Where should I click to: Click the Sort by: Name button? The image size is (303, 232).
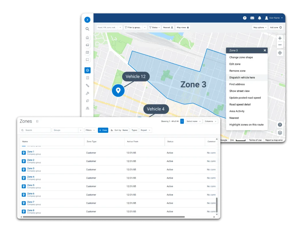pos(119,130)
